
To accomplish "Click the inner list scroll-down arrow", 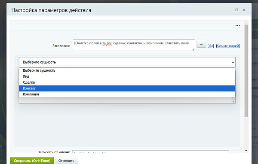I will pos(233,101).
